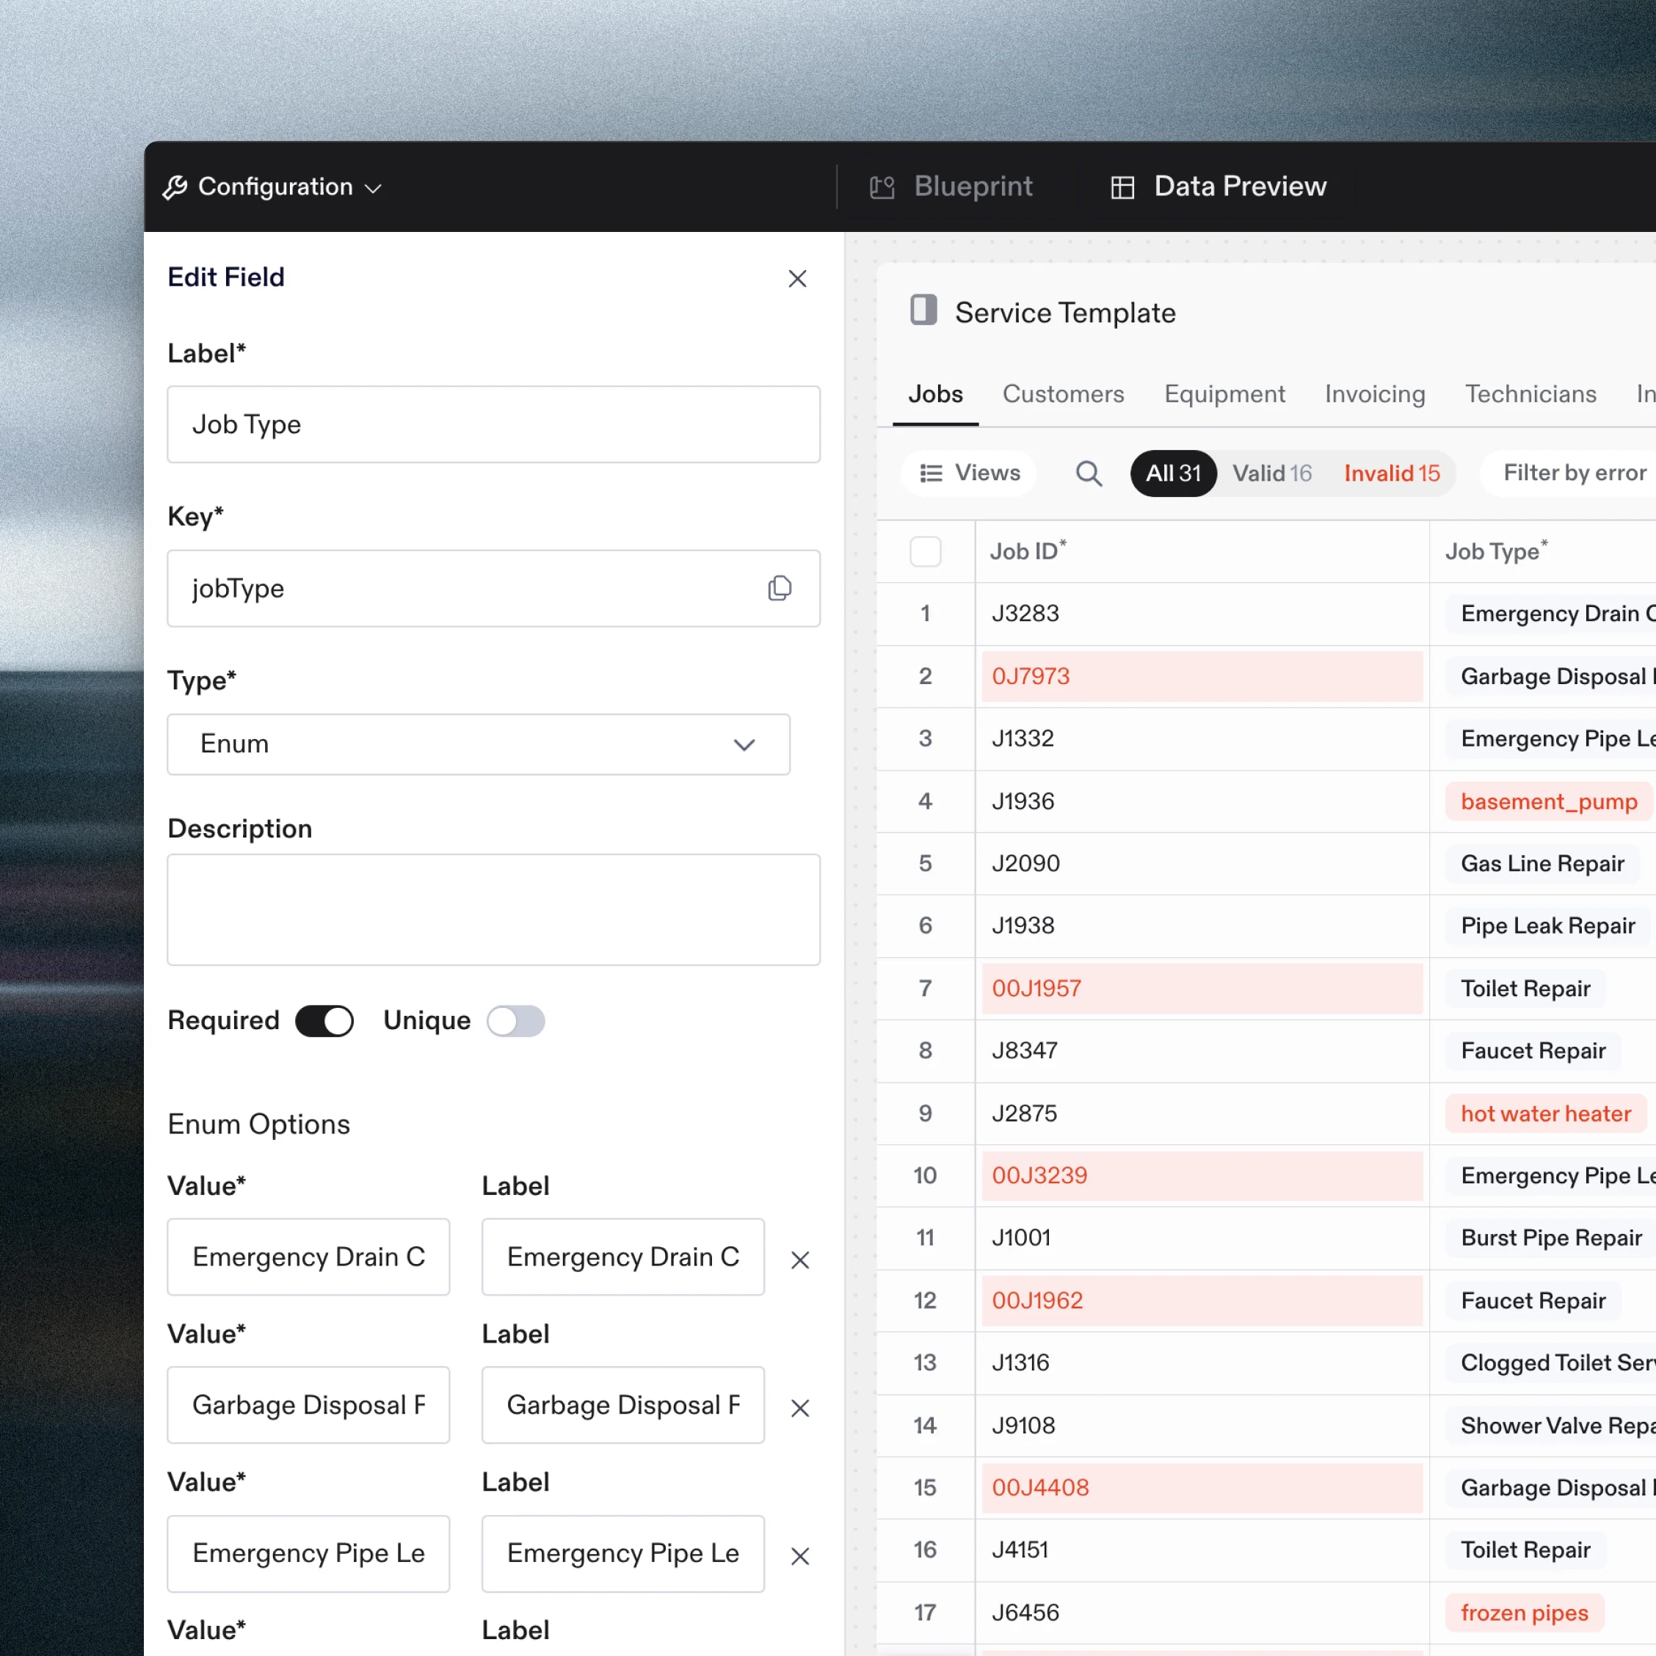Remove the Garbage Disposal enum option

click(799, 1409)
